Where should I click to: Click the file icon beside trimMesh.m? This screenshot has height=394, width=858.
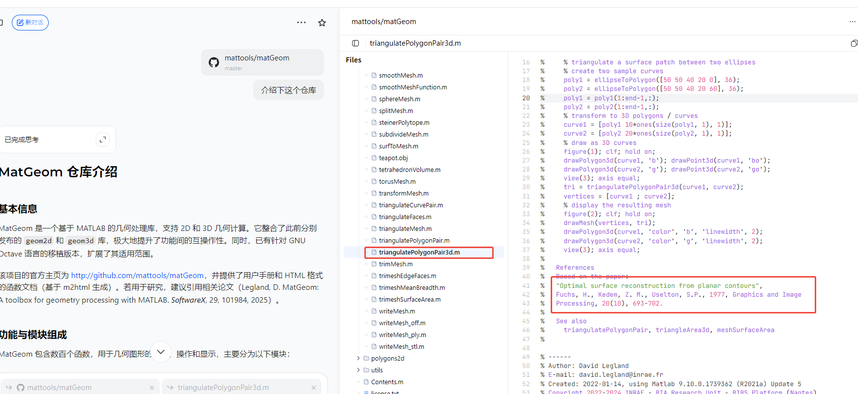pyautogui.click(x=374, y=264)
